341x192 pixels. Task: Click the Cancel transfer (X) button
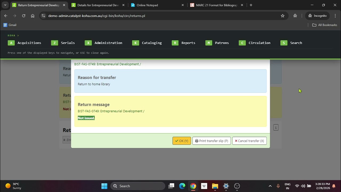click(x=249, y=141)
